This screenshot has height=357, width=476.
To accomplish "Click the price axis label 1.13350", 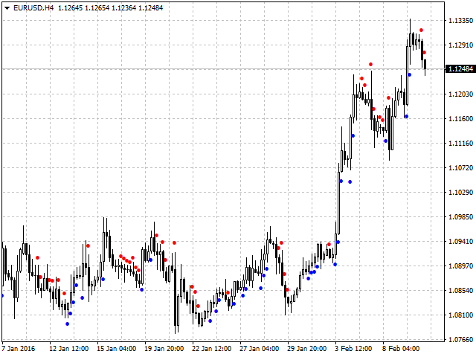I will (x=460, y=20).
